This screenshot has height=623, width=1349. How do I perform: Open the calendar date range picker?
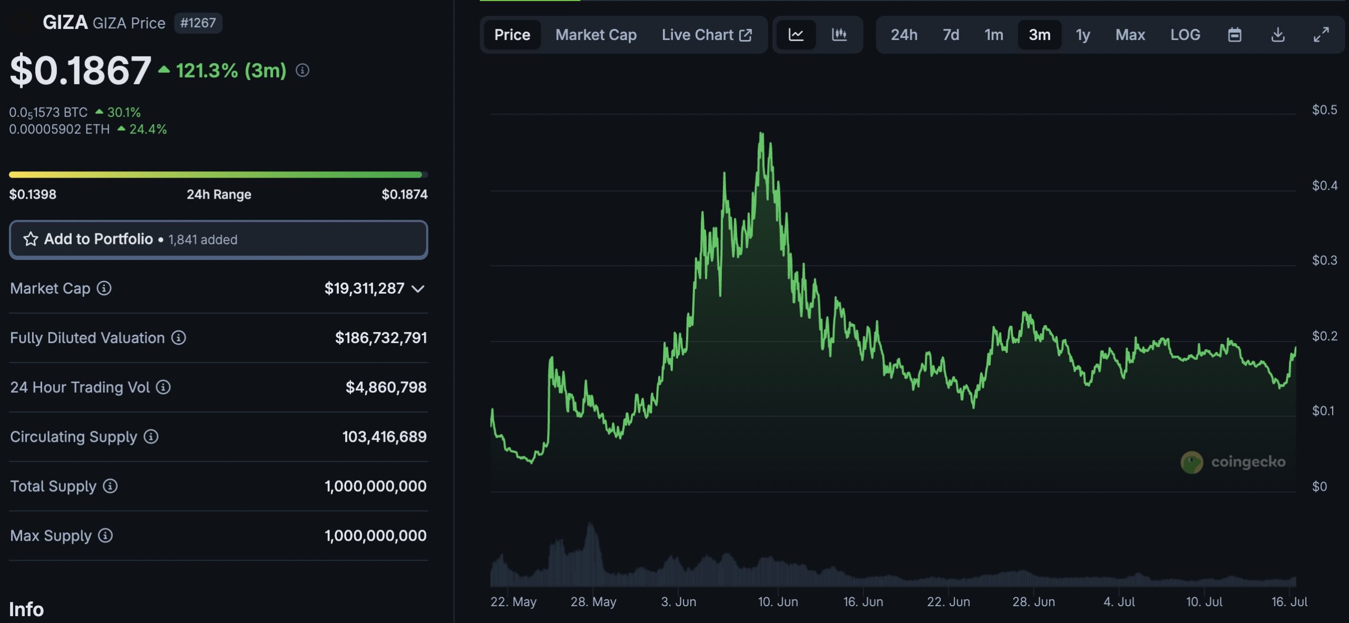(1235, 35)
